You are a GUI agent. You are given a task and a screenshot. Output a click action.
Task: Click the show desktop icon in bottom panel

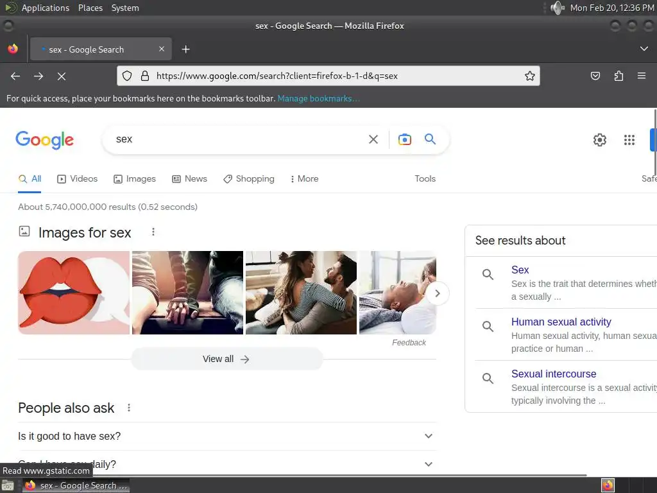8,485
